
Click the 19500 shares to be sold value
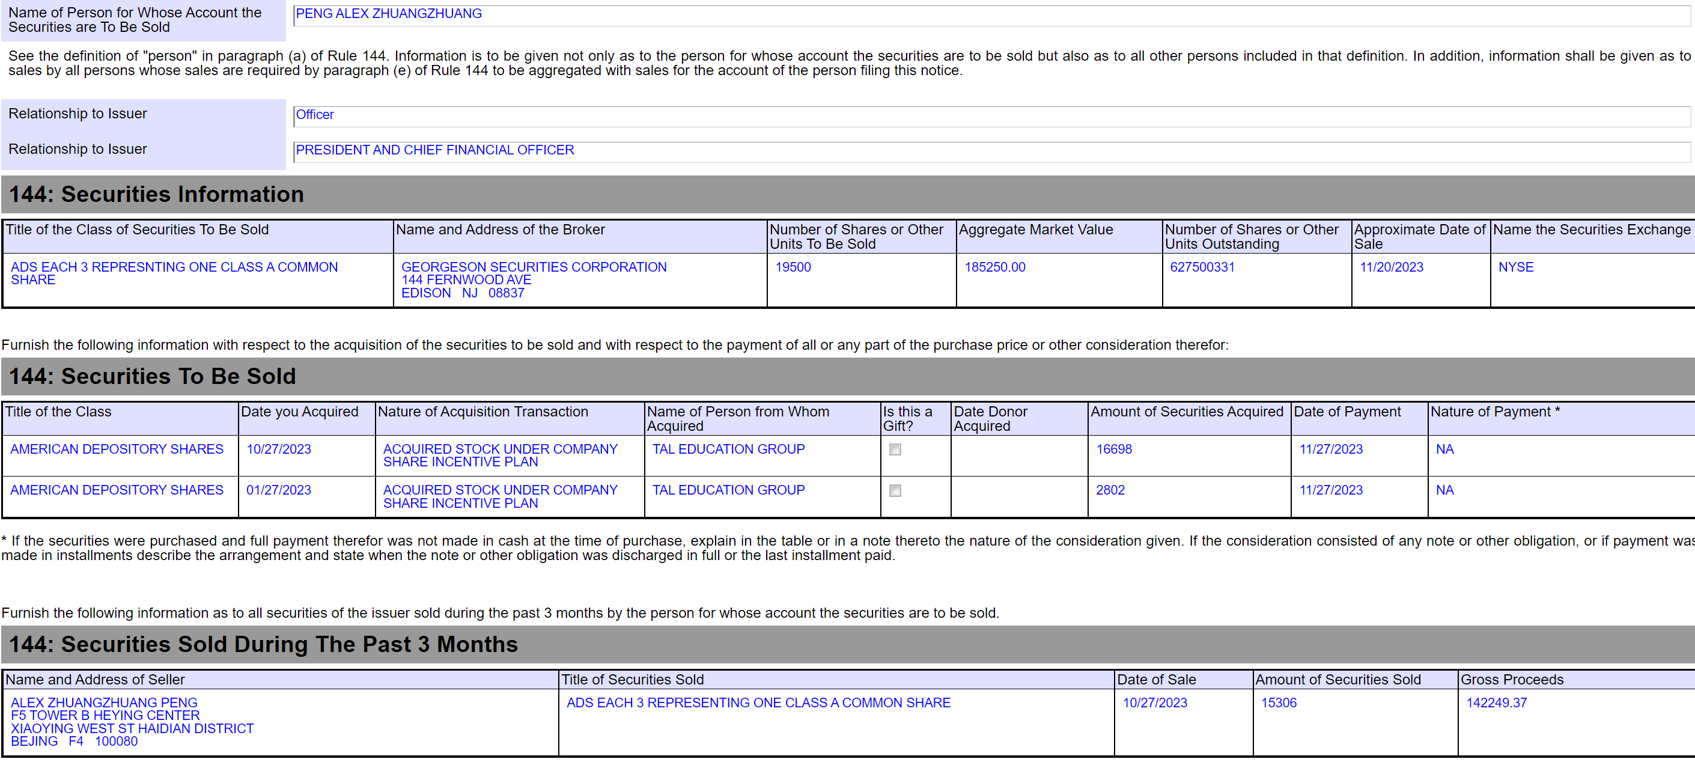[x=793, y=267]
